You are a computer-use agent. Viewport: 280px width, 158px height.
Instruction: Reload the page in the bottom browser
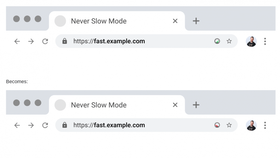pyautogui.click(x=45, y=125)
